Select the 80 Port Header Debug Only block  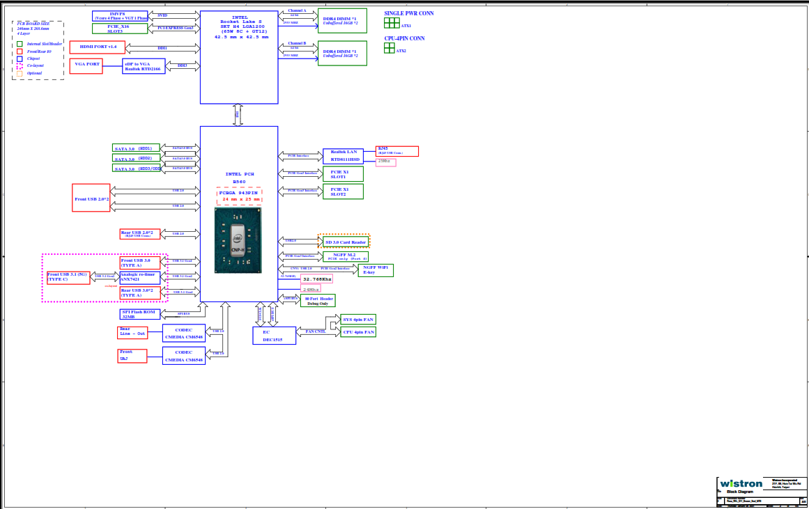pos(318,301)
